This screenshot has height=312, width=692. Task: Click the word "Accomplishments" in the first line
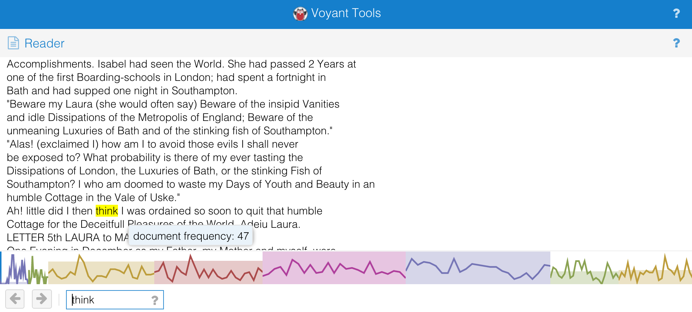(x=49, y=64)
